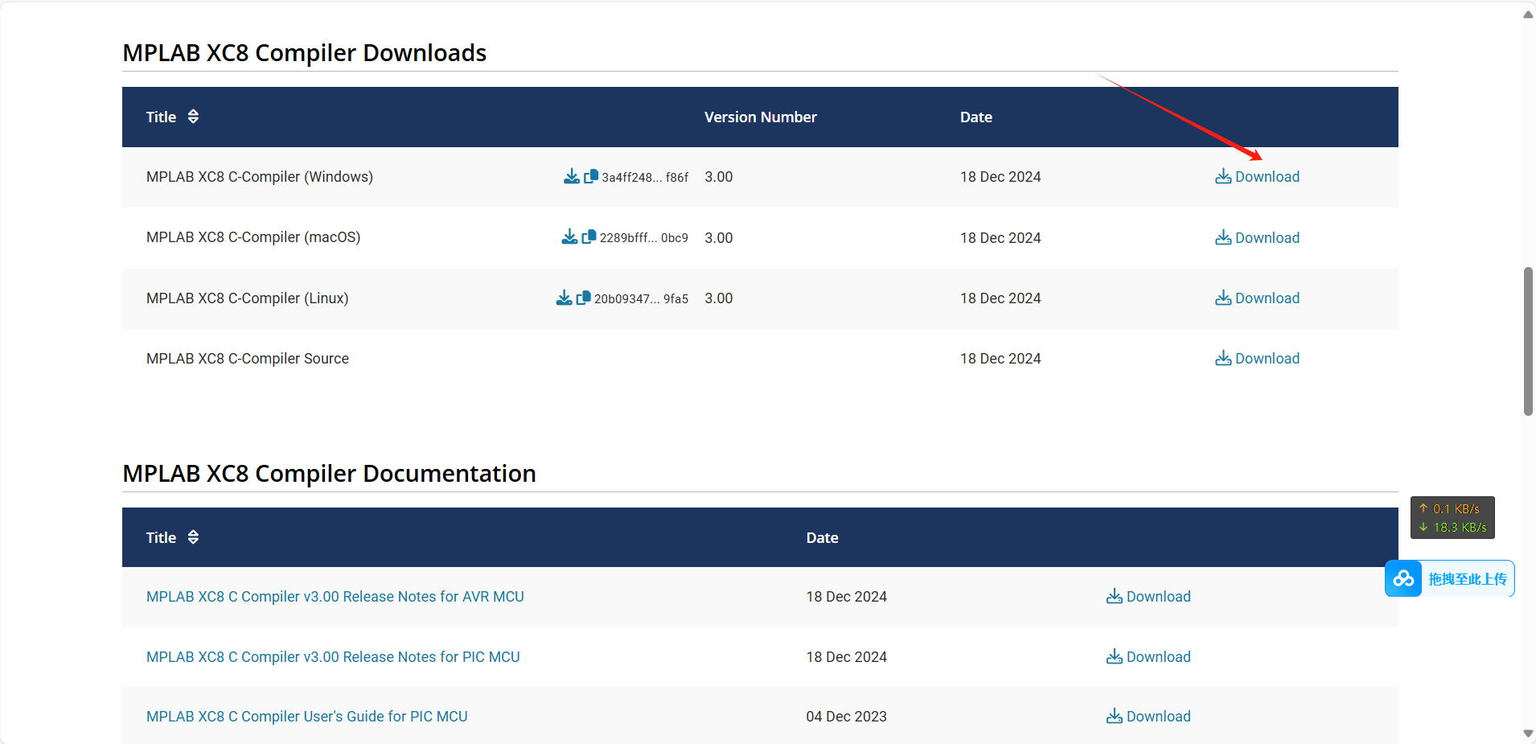Copy the Windows compiler hash 3a4ff248 via its copy icon

590,176
